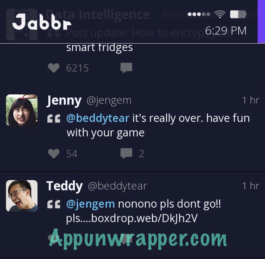Open the @beddytear mention in Jenny's post
Screen dimensions: 265x259
pos(98,118)
